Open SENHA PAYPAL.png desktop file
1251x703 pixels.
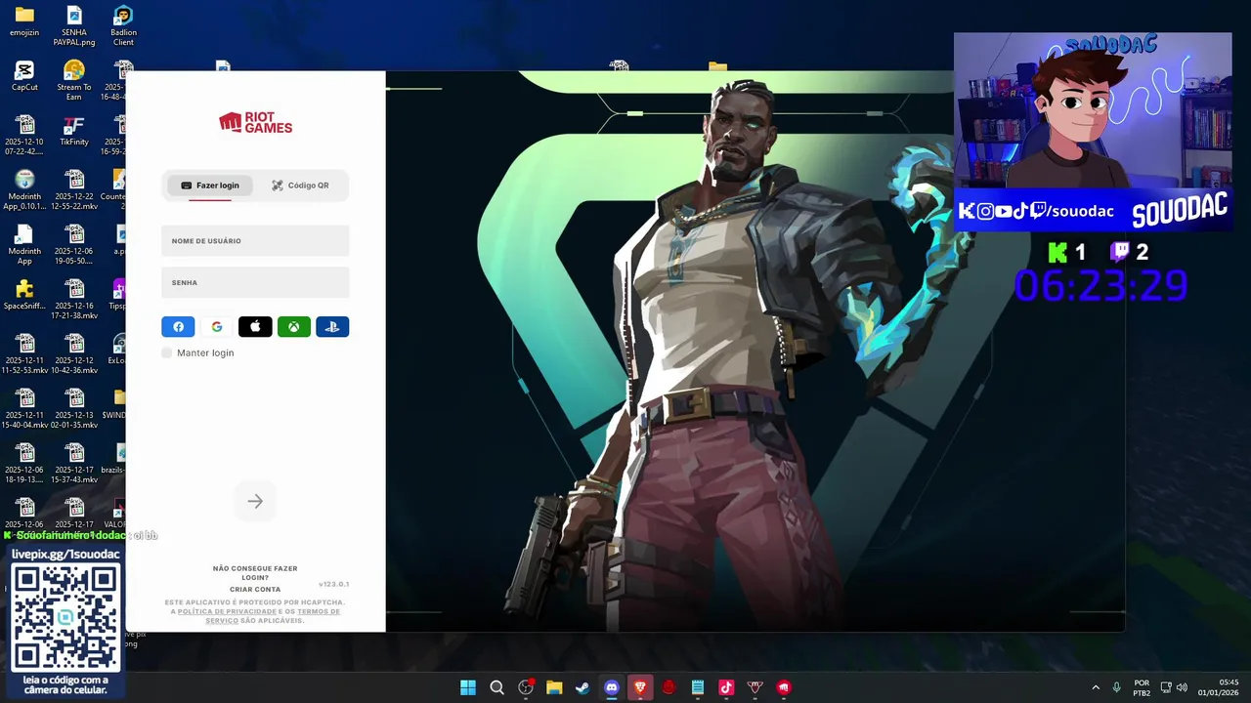pyautogui.click(x=74, y=26)
